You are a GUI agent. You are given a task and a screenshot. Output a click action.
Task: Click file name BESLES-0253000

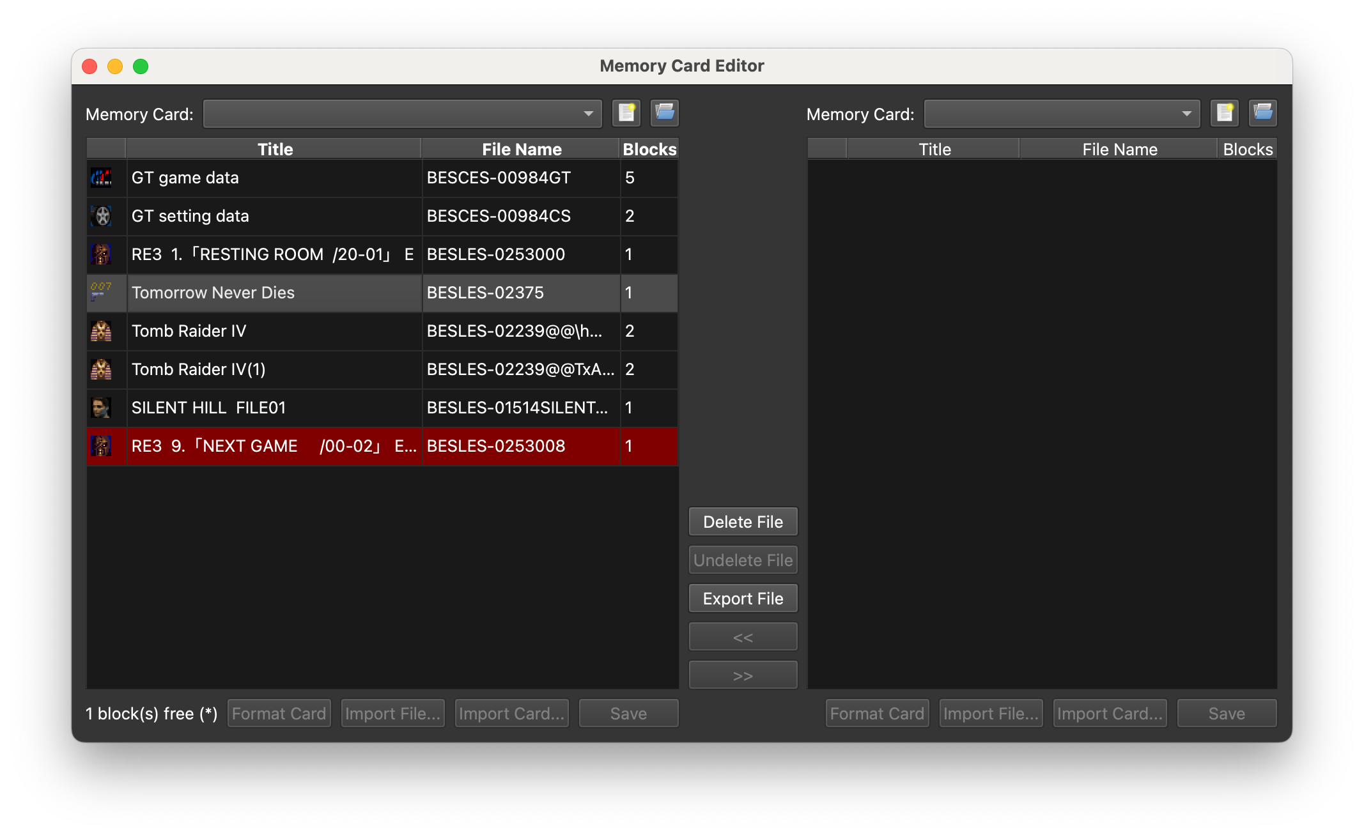point(496,254)
